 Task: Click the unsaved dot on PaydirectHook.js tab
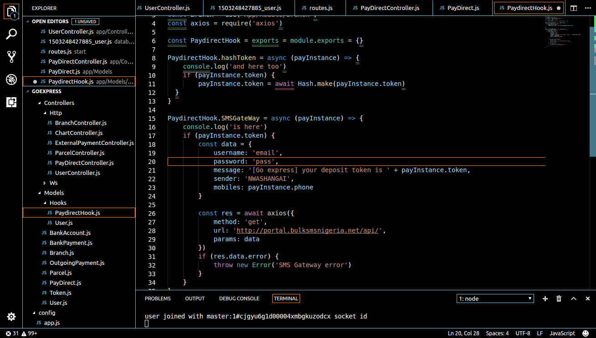pos(558,8)
